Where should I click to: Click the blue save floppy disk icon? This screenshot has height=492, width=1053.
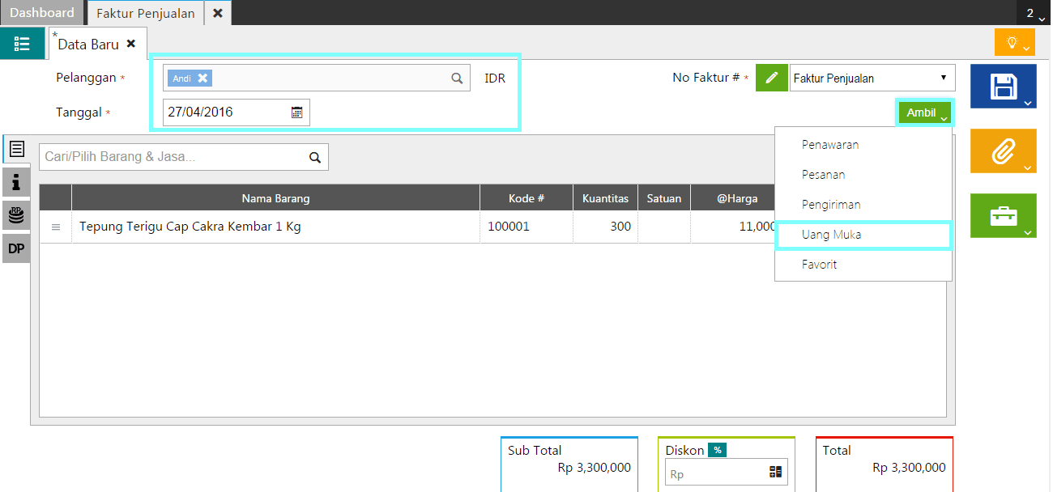click(1003, 86)
